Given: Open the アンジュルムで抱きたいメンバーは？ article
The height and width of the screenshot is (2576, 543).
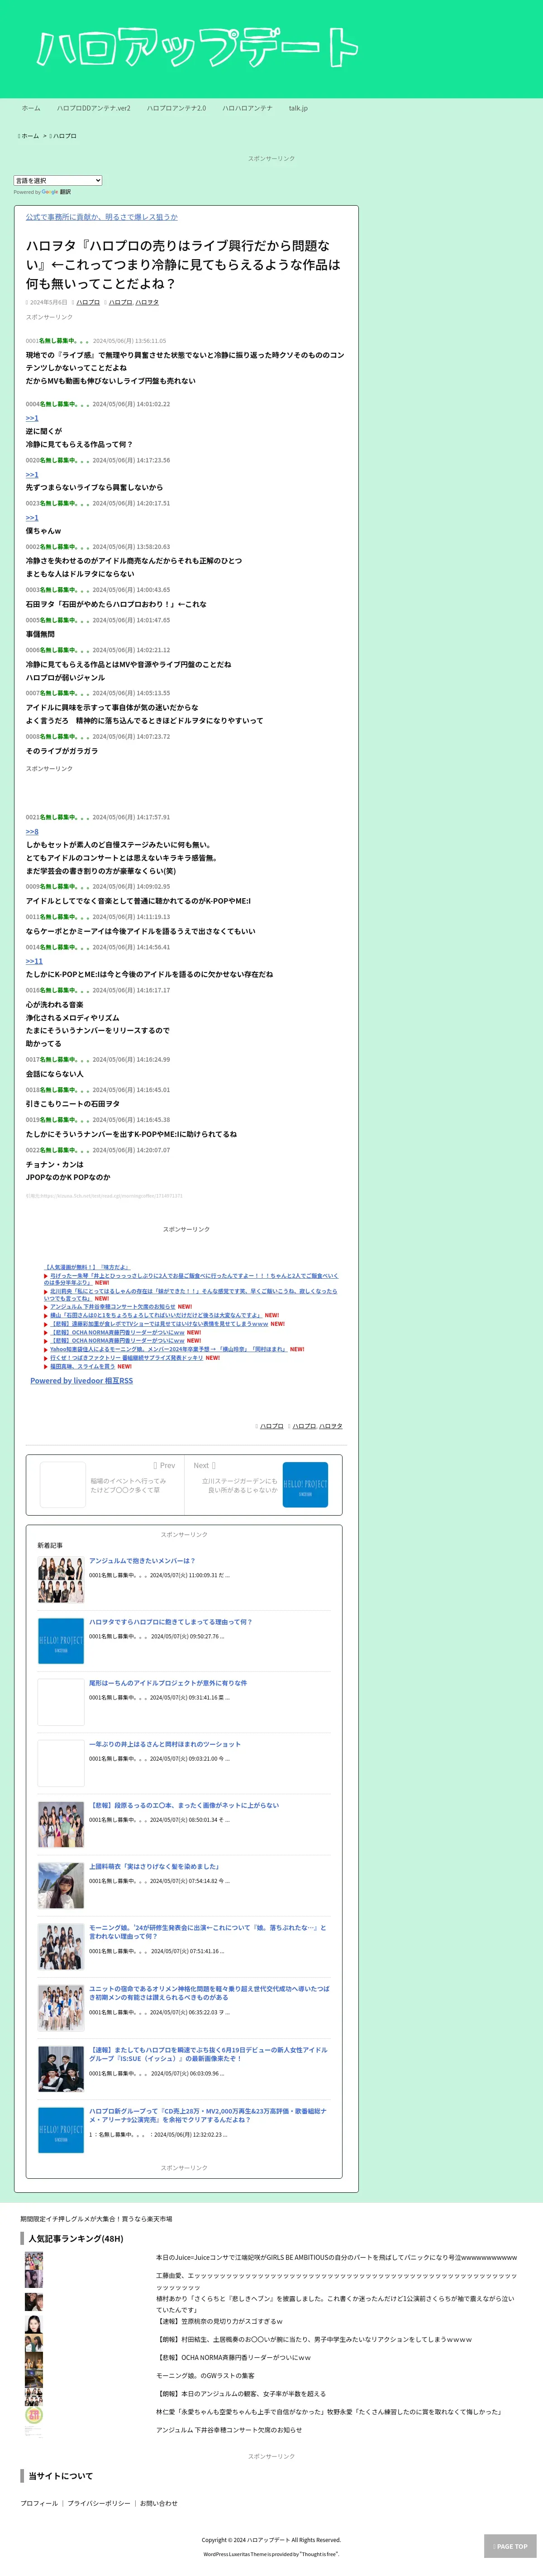Looking at the screenshot, I should [x=142, y=1561].
